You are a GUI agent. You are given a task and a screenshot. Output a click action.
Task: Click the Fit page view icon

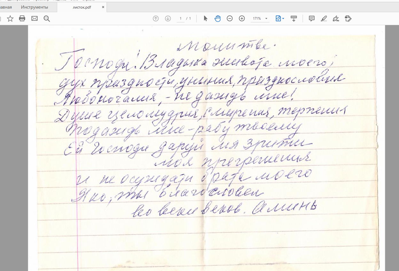[278, 19]
